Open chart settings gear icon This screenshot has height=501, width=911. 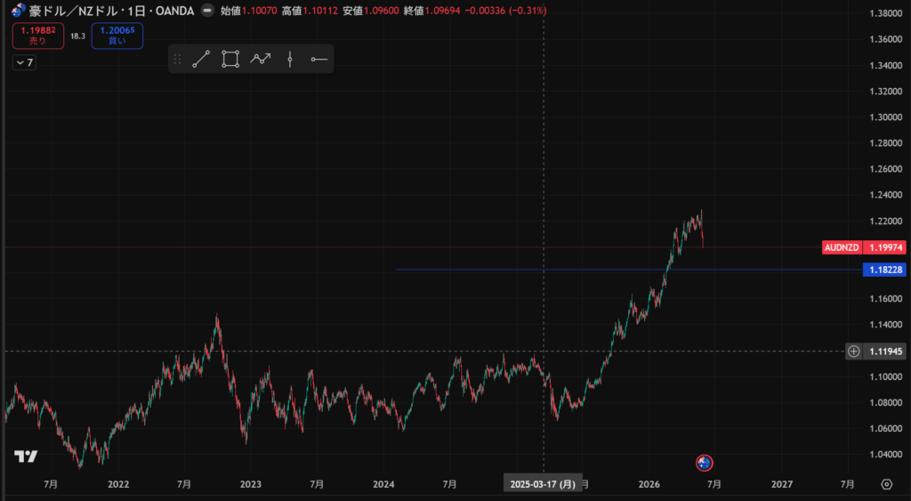(887, 484)
